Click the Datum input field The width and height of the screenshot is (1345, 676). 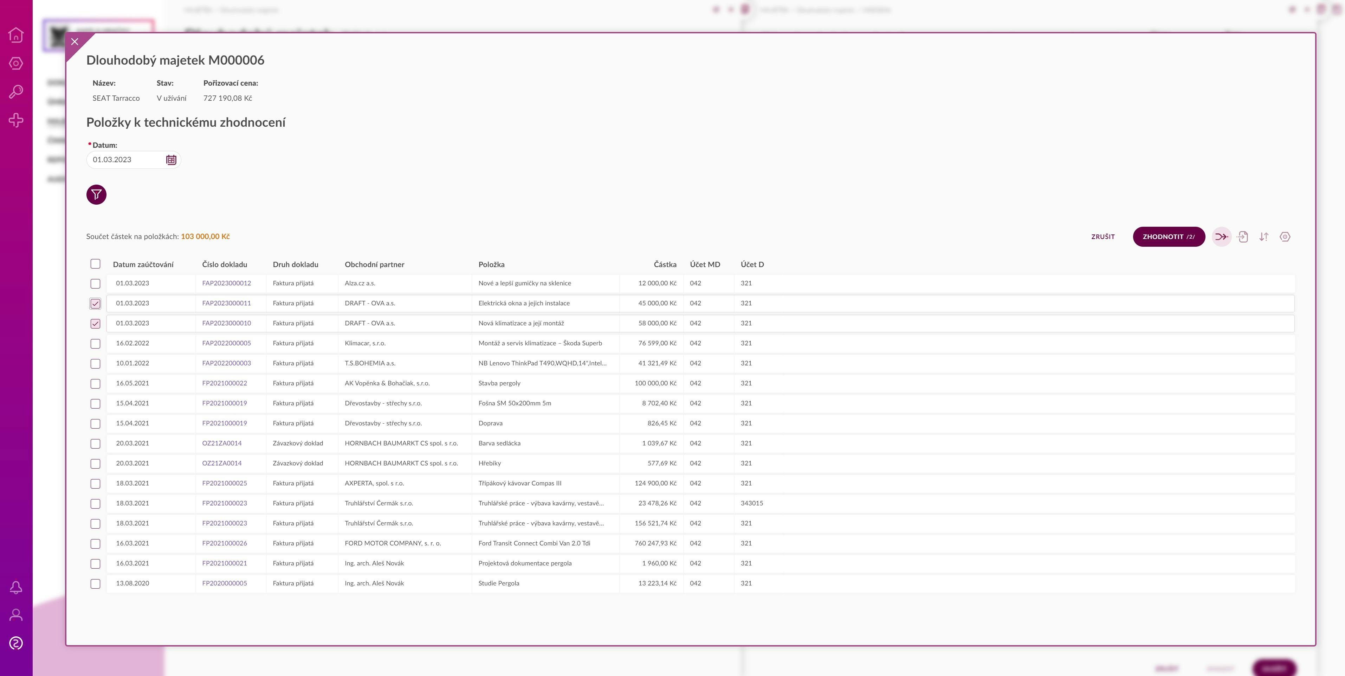[x=125, y=160]
